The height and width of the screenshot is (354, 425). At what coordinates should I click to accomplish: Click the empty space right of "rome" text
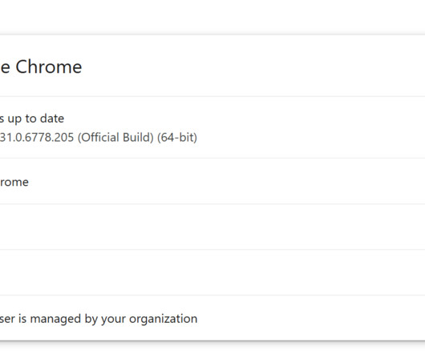pyautogui.click(x=227, y=181)
